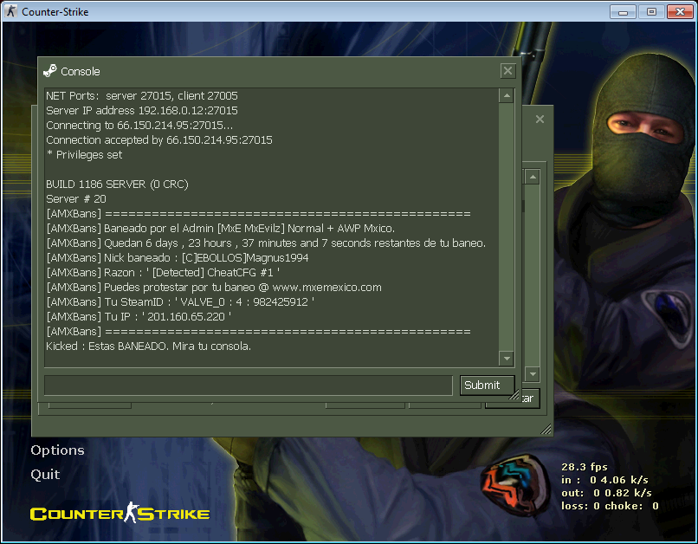698x544 pixels.
Task: Click the "Puedes protestar por tu baneo" line
Action: coord(214,287)
